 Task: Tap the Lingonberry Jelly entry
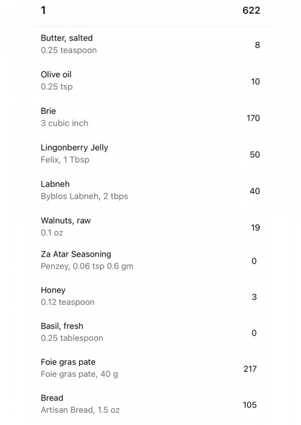tap(150, 154)
